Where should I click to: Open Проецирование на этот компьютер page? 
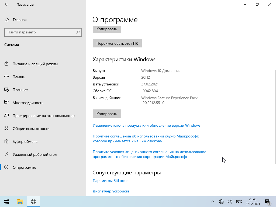point(44,116)
